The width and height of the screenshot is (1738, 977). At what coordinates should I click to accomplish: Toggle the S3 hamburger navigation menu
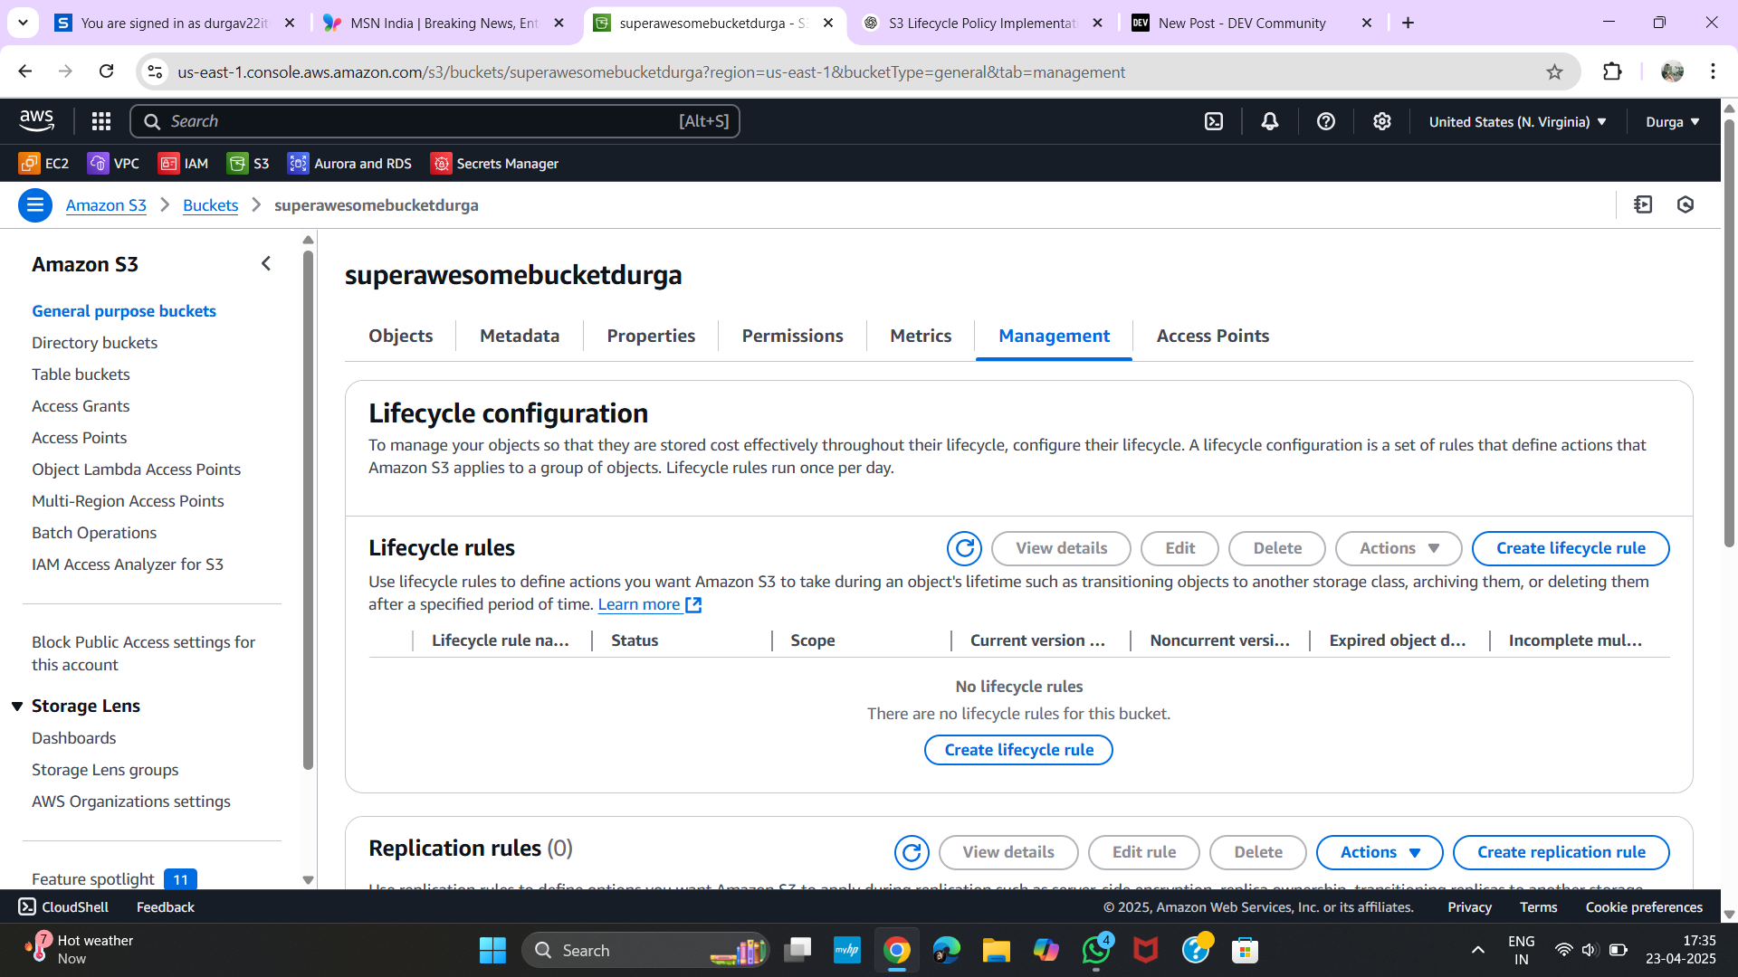[35, 205]
